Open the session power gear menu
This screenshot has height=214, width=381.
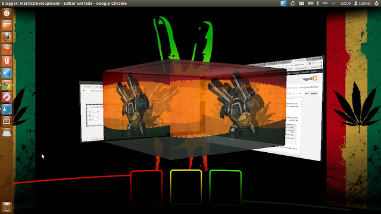pos(376,4)
